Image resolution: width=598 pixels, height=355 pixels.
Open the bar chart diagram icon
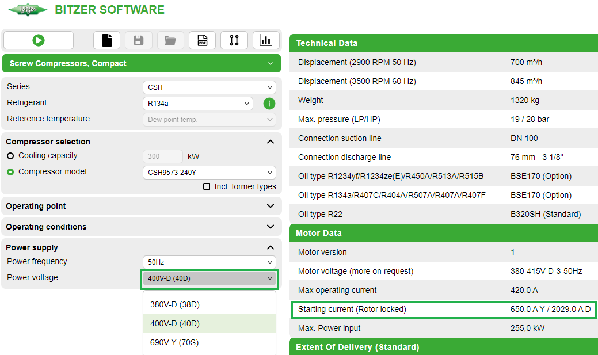pyautogui.click(x=265, y=40)
